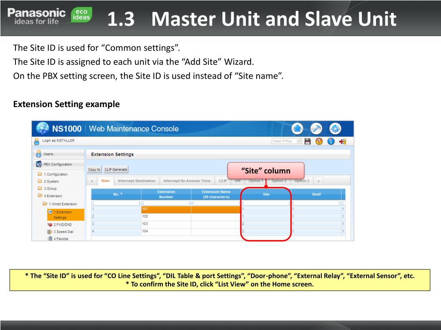This screenshot has width=441, height=330.
Task: Expand the 3.Group folder
Action: click(40, 188)
